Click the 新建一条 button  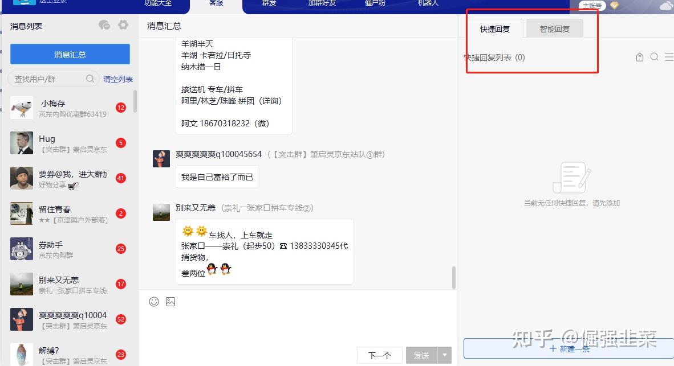point(569,348)
